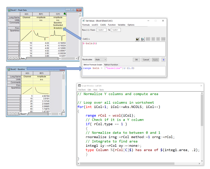Click the Script Window vertical scrollbar thumb
This screenshot has width=210, height=169.
[202, 110]
